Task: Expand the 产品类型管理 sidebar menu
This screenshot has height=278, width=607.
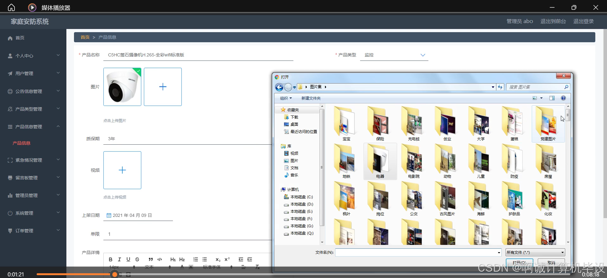Action: (33, 109)
